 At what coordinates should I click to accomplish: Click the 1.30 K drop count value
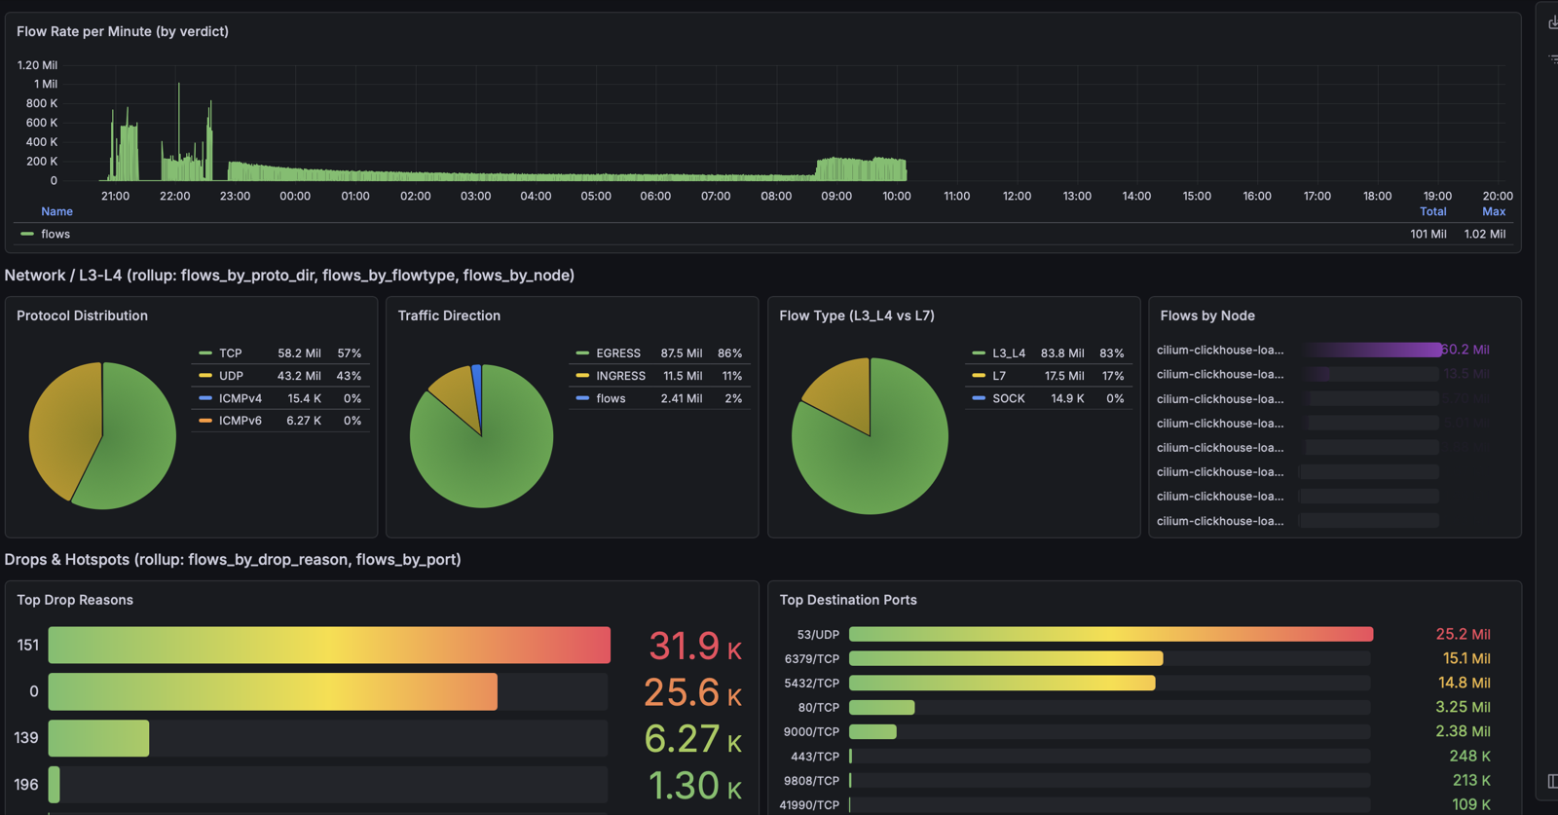tap(695, 786)
